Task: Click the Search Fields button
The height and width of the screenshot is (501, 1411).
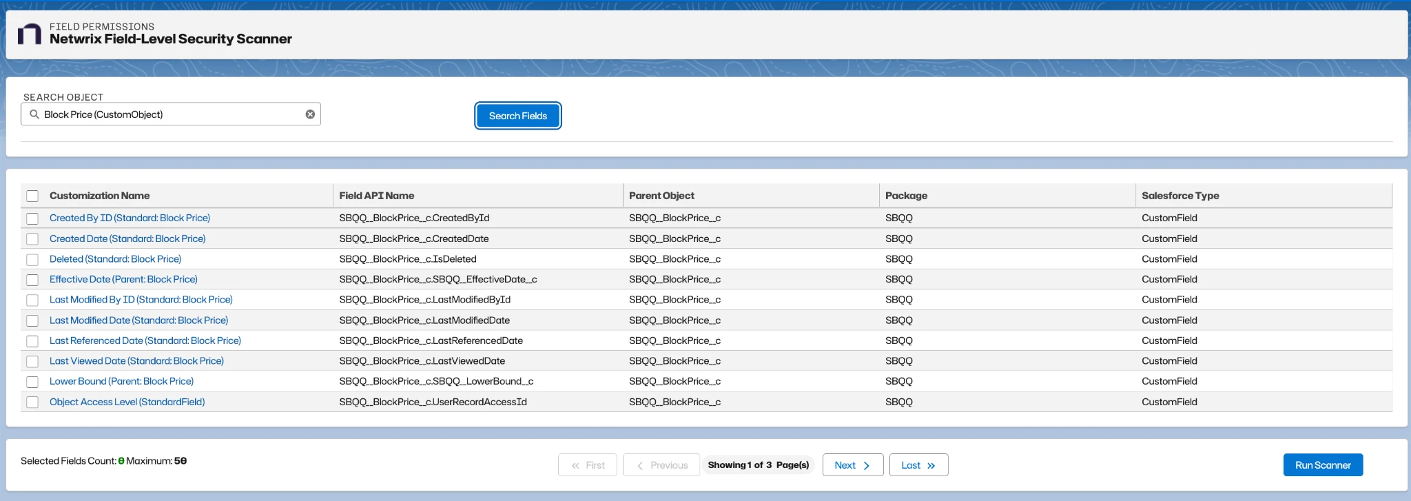Action: coord(517,116)
